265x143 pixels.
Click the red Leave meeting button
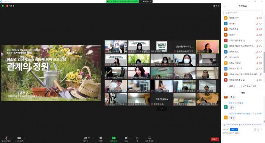pyautogui.click(x=215, y=139)
